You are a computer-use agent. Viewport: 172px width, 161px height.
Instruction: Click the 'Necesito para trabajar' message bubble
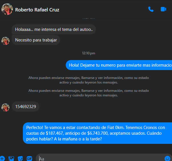click(x=36, y=40)
